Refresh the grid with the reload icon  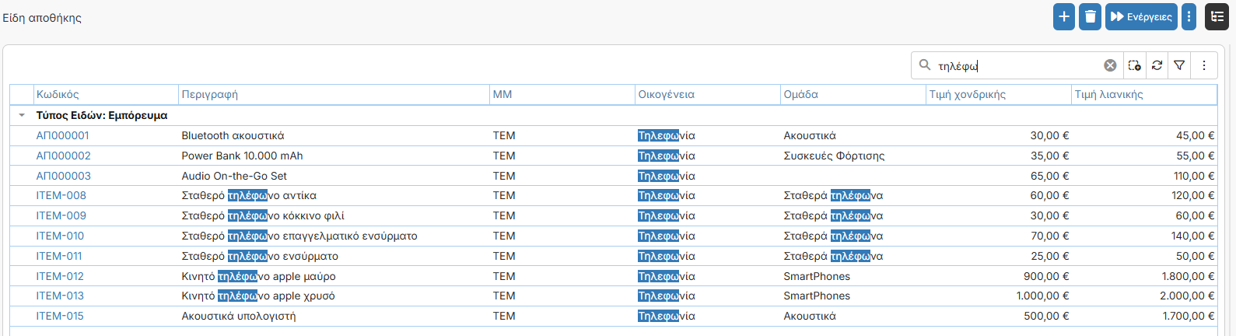click(1157, 65)
